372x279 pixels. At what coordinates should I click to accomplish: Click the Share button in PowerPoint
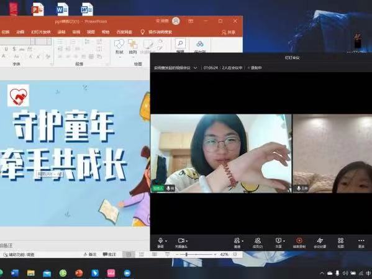[x=229, y=32]
